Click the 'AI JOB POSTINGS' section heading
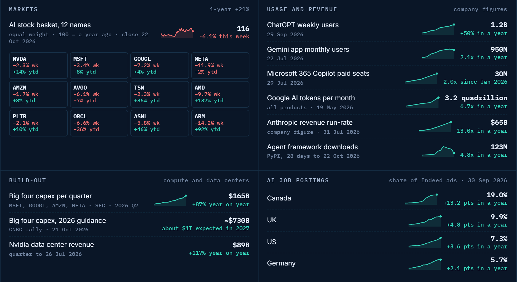Screen dimensions: 517x282 (x=298, y=180)
